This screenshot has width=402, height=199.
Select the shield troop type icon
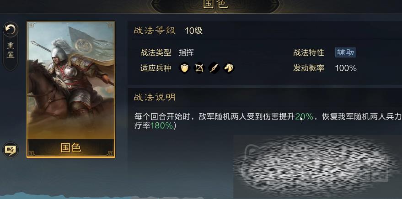coord(184,68)
